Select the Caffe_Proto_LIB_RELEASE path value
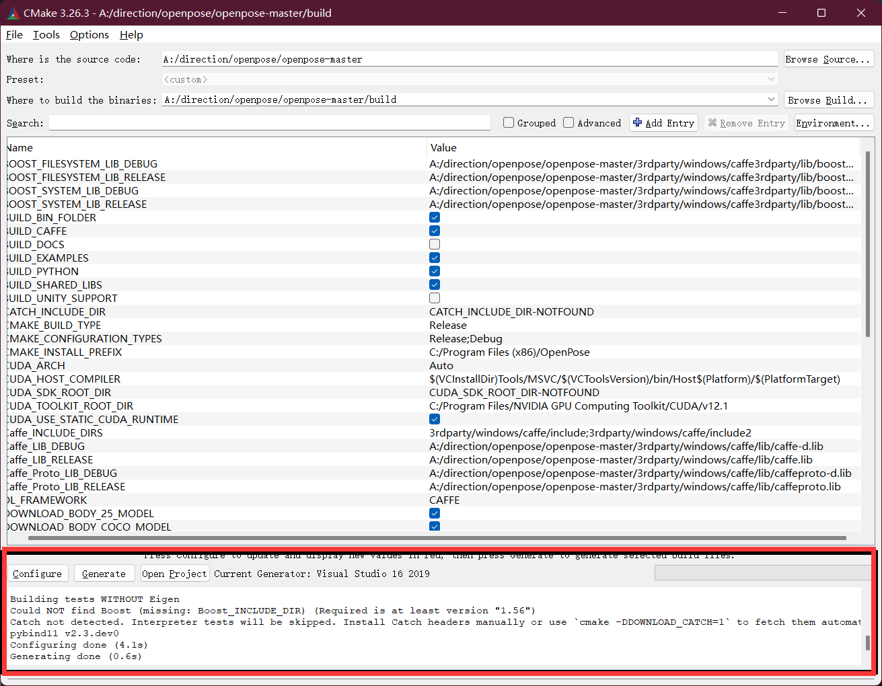882x686 pixels. [635, 486]
